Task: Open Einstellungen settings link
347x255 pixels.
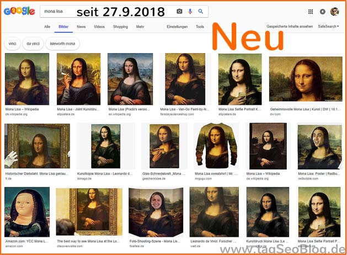Action: click(x=177, y=27)
